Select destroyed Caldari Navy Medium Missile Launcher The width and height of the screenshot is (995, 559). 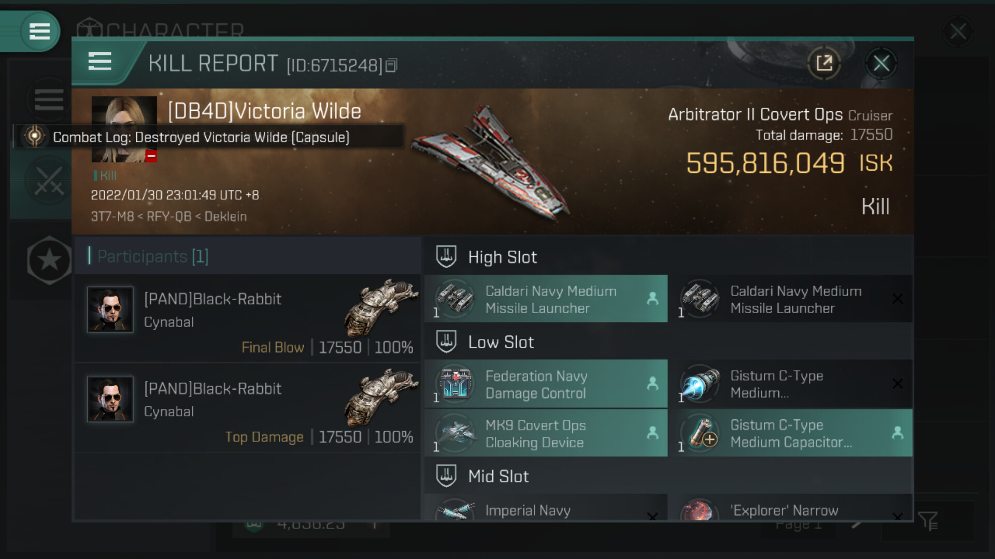(791, 299)
